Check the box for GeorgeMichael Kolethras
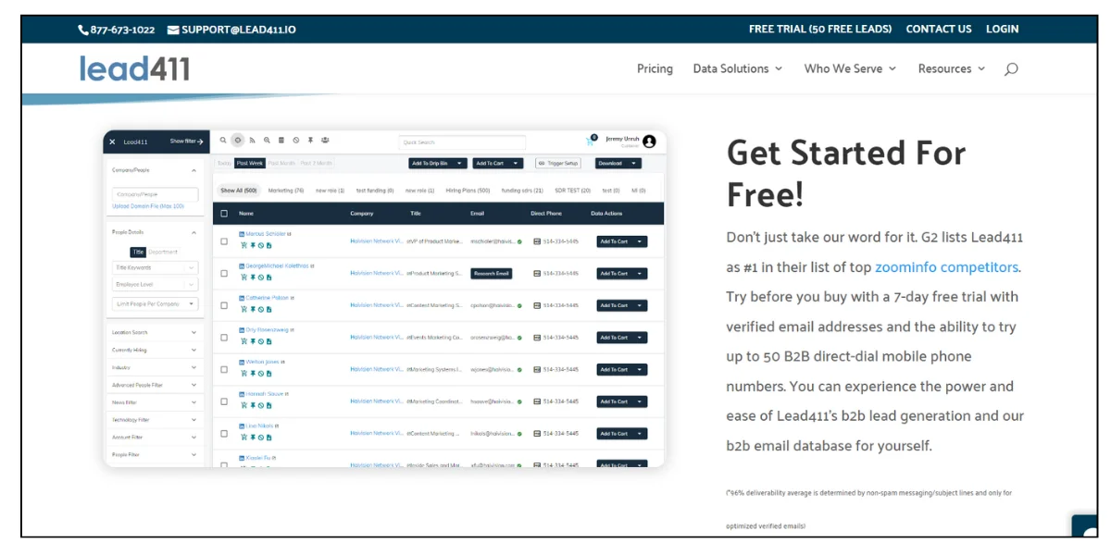 [x=224, y=274]
